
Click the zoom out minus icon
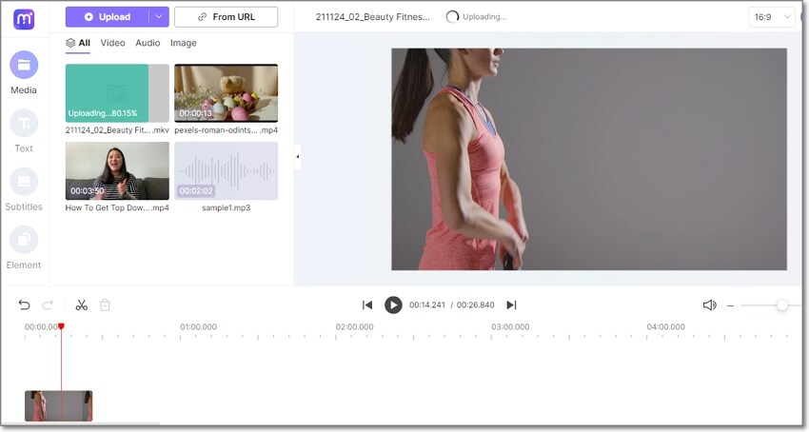click(731, 305)
